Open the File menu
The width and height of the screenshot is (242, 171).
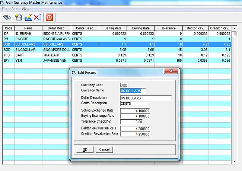coord(5,9)
